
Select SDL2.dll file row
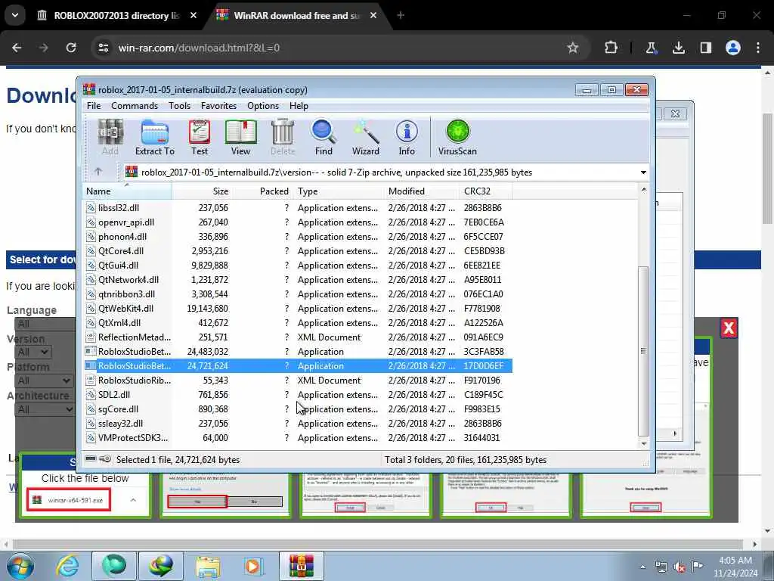[298, 395]
